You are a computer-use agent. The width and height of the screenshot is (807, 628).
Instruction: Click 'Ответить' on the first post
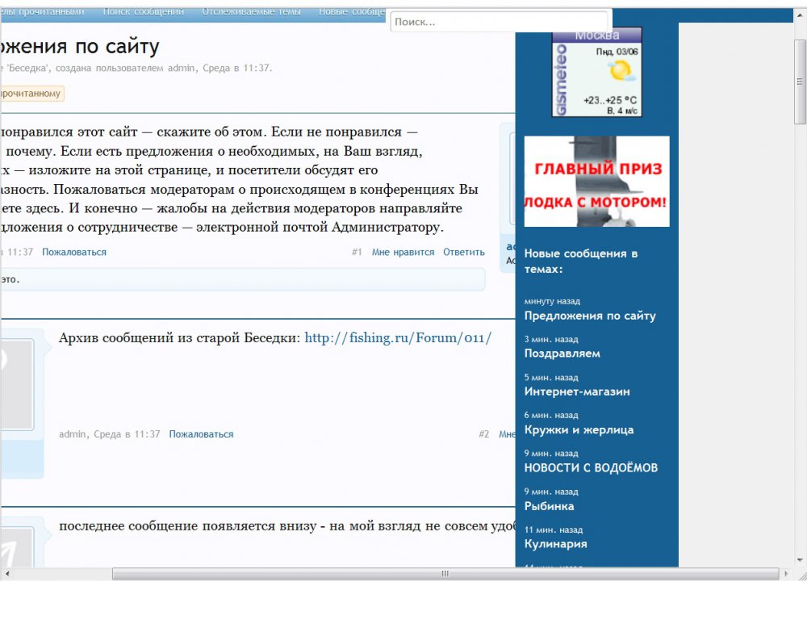[x=464, y=253]
